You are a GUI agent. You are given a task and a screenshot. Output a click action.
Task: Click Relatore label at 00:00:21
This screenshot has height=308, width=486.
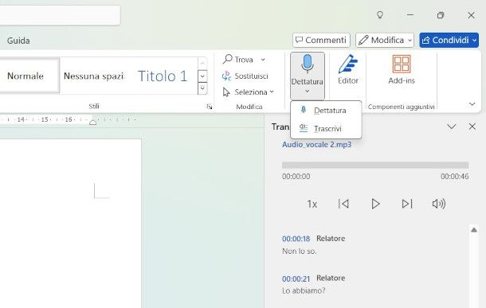point(331,278)
